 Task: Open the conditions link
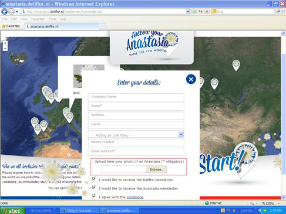point(135,197)
